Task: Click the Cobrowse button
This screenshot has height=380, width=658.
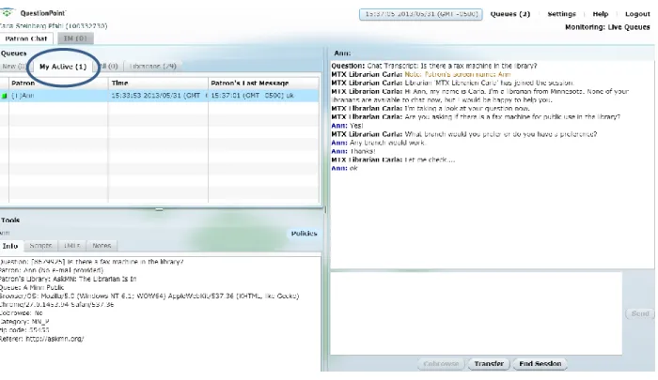Action: (441, 364)
